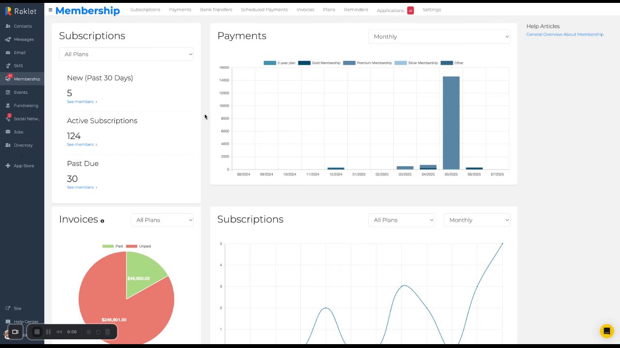Toggle the hamburger menu beside Membership
Image resolution: width=620 pixels, height=348 pixels.
pos(50,10)
